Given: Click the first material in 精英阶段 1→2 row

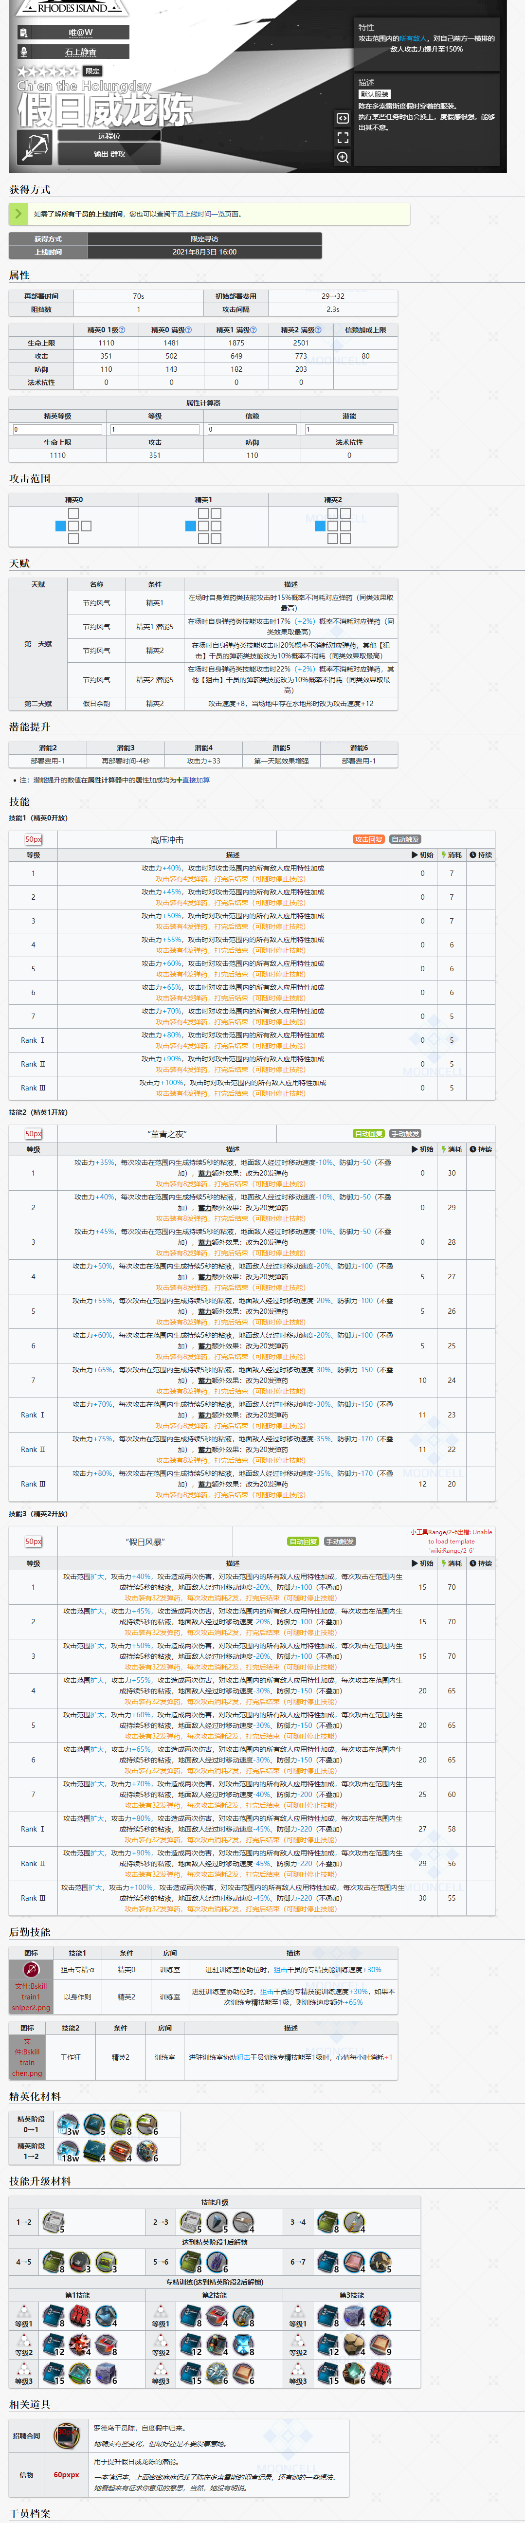Looking at the screenshot, I should [69, 2152].
